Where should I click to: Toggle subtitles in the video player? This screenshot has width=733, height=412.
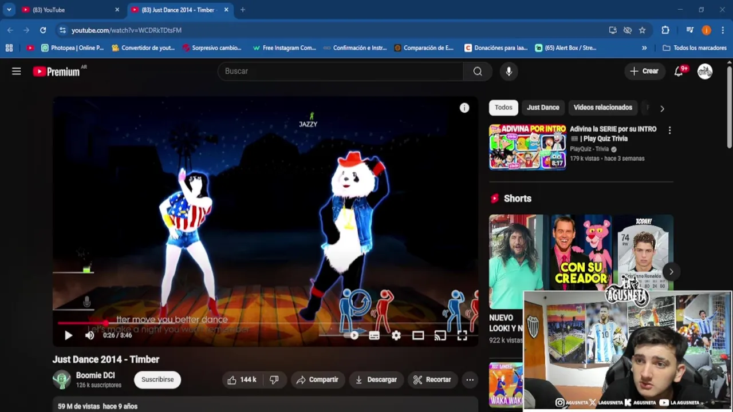(x=374, y=335)
